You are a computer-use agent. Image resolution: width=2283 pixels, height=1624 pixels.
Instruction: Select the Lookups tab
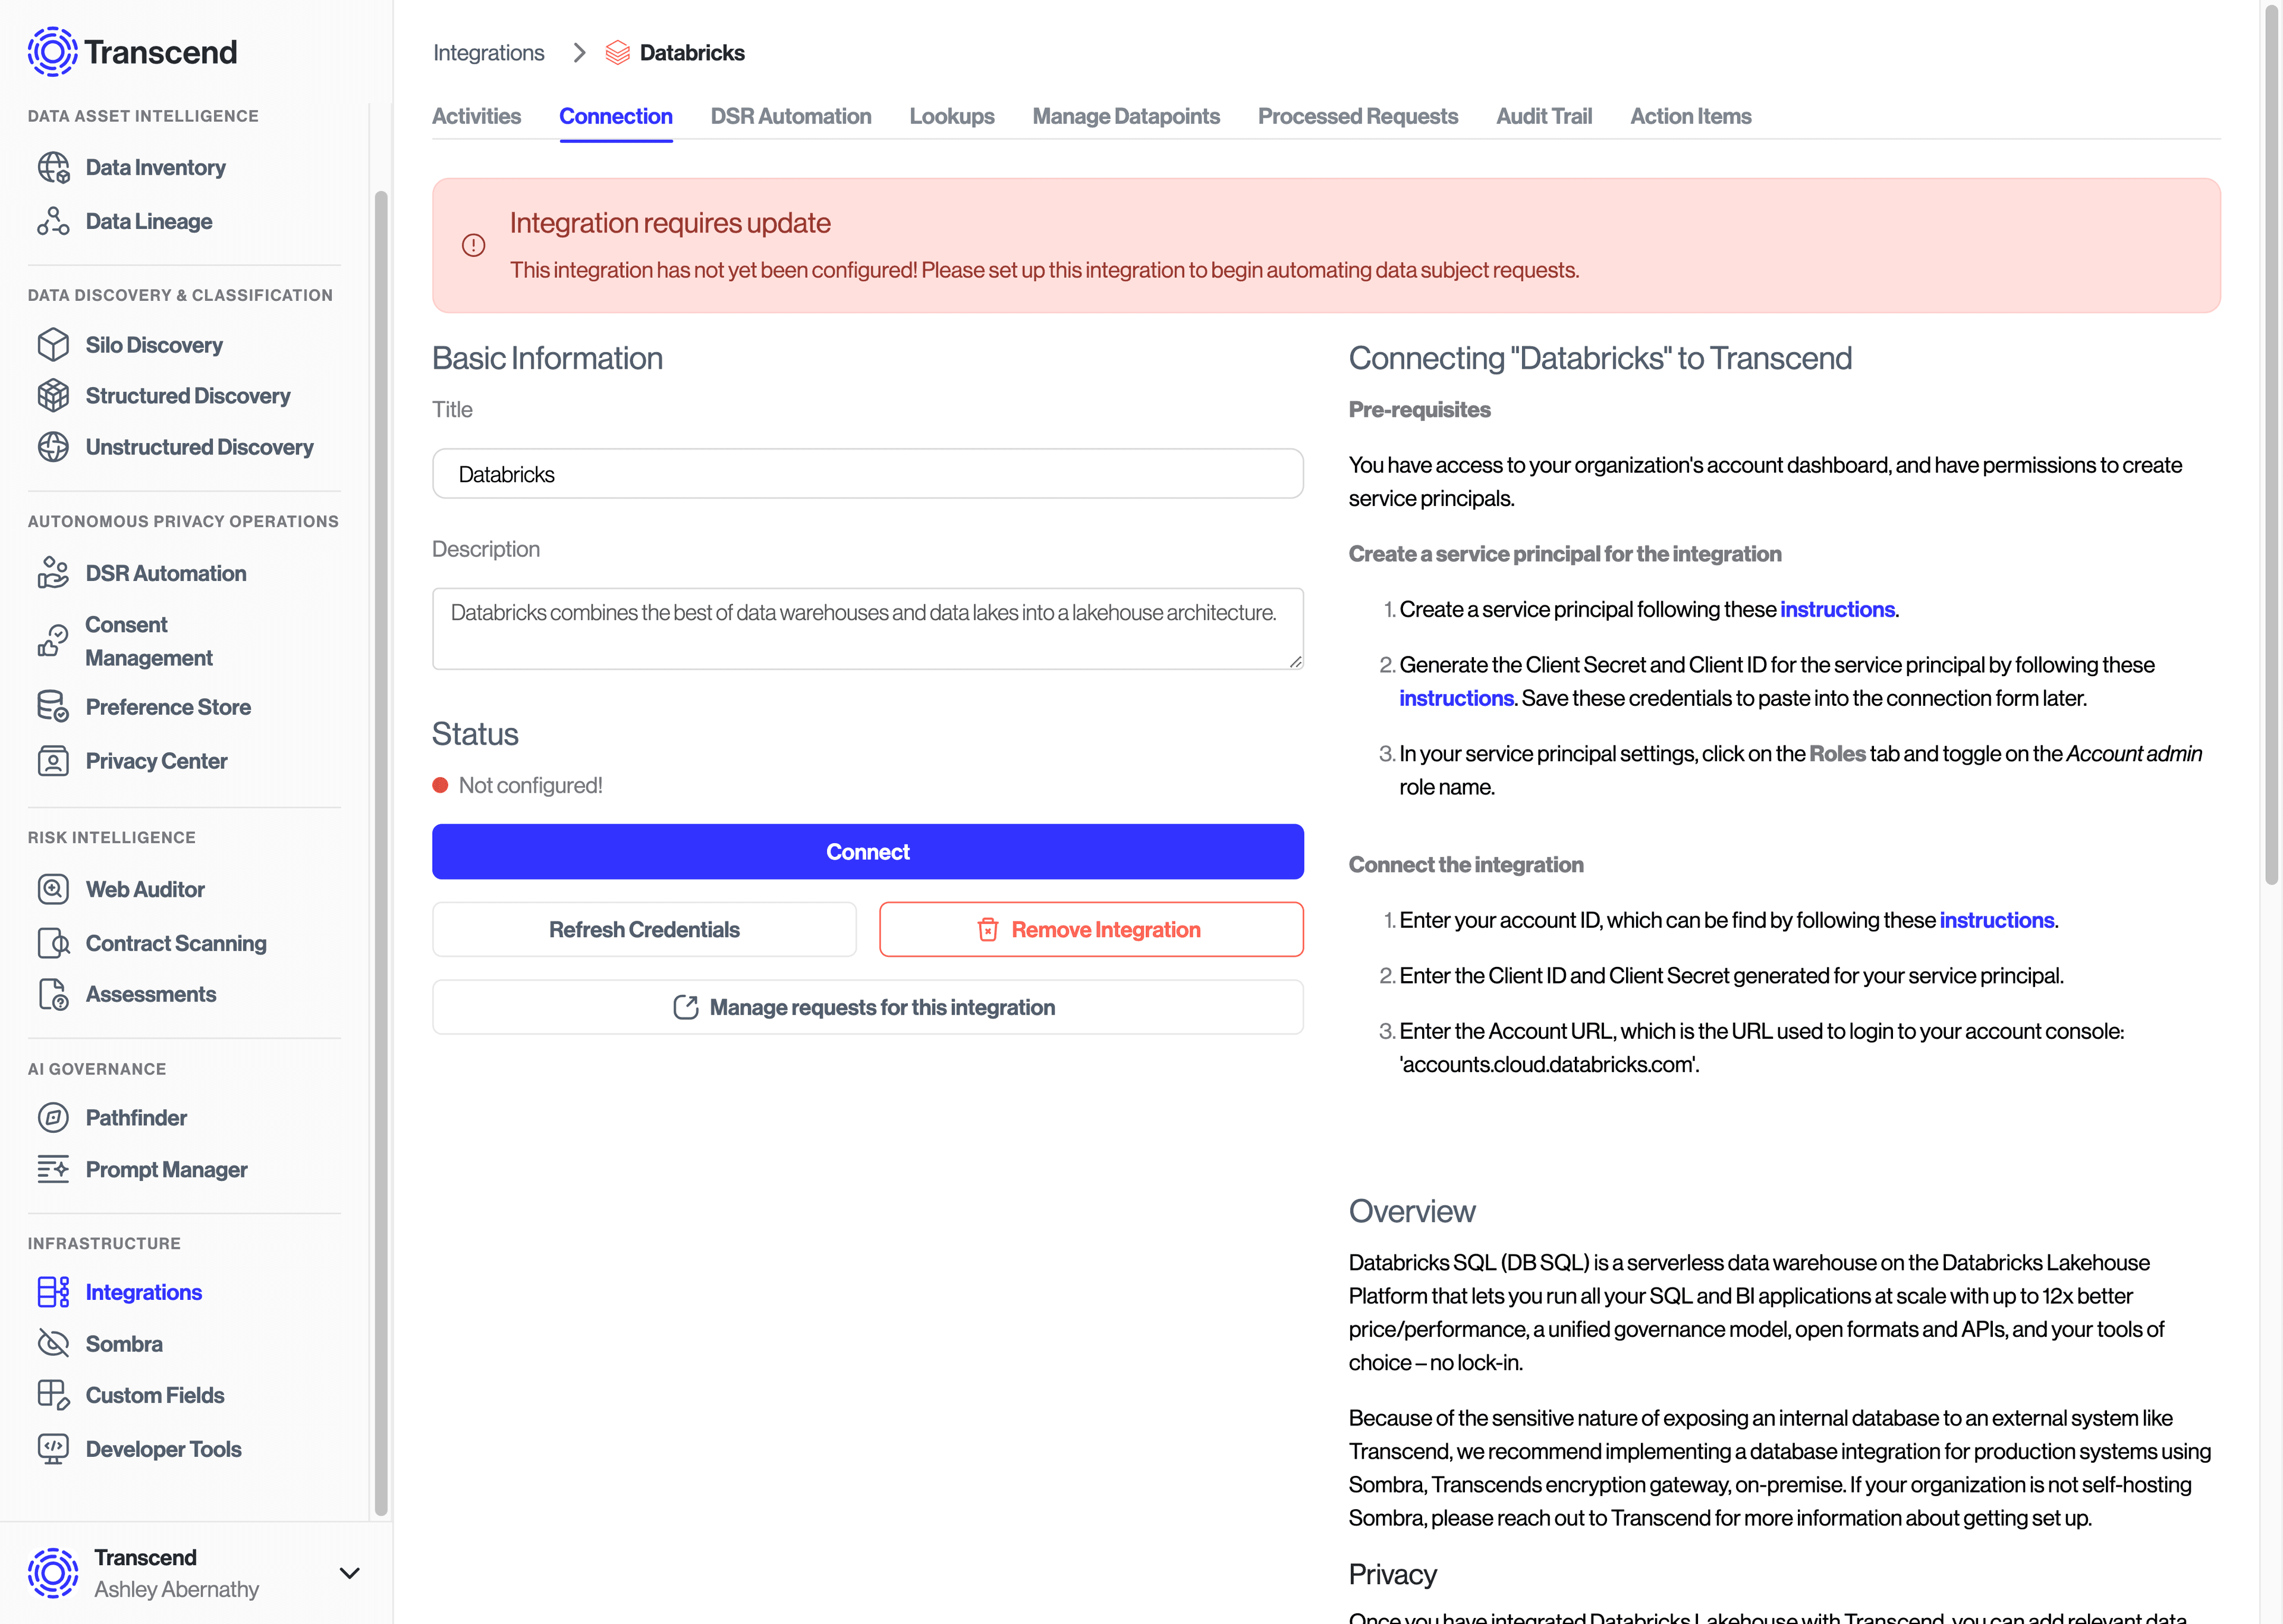[951, 116]
